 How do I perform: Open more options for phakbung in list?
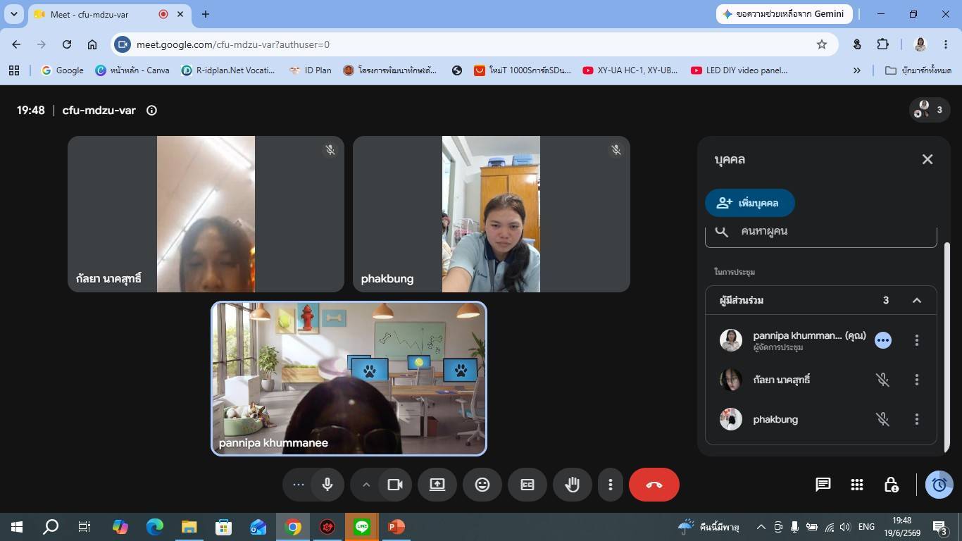(916, 419)
